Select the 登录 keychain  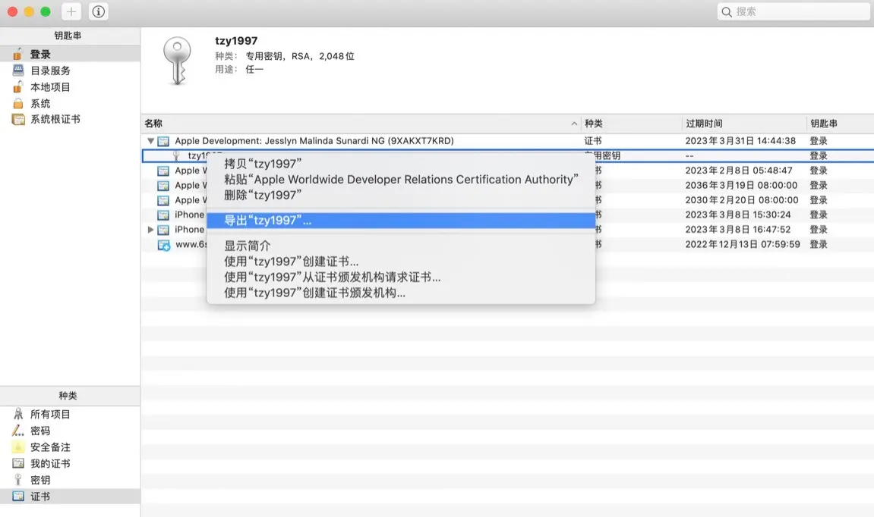coord(70,54)
